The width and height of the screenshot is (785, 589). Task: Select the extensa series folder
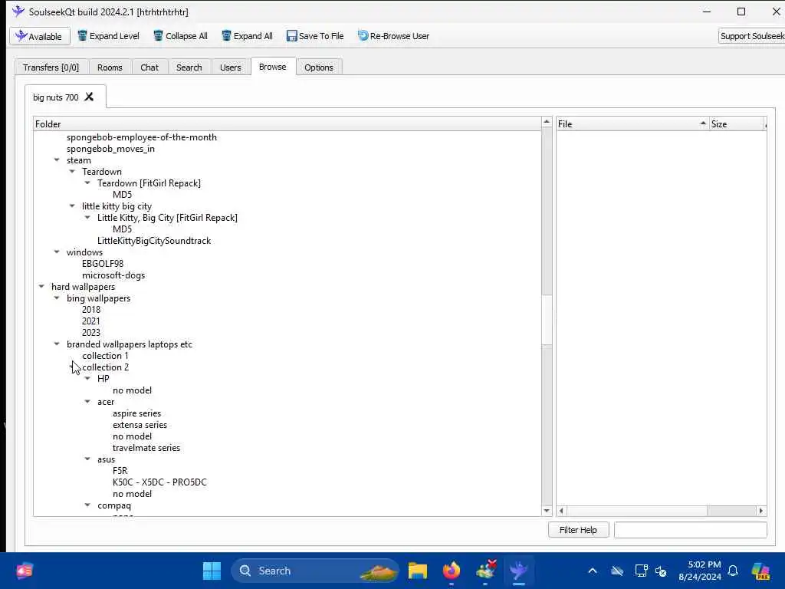(140, 425)
